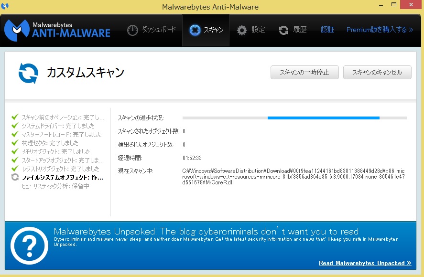The image size is (424, 277).
Task: Click the question mark help icon
Action: click(29, 245)
